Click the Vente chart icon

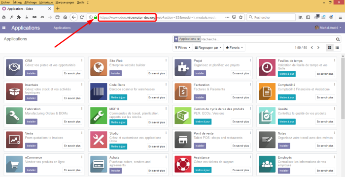click(14, 140)
